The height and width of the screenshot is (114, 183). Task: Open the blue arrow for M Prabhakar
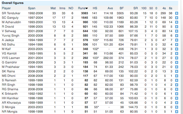pyautogui.click(x=177, y=67)
